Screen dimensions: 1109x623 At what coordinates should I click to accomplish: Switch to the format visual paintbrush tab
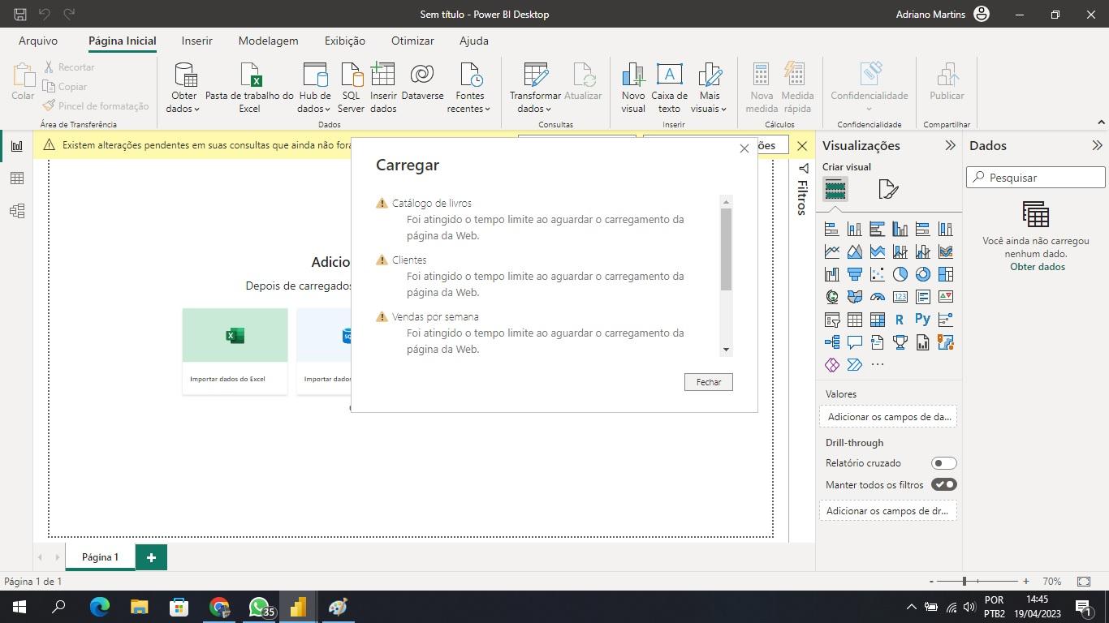(x=888, y=189)
